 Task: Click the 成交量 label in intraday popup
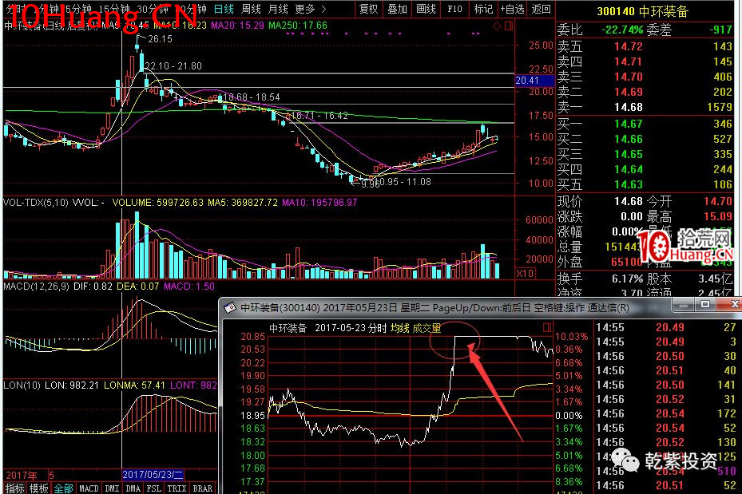tap(427, 328)
